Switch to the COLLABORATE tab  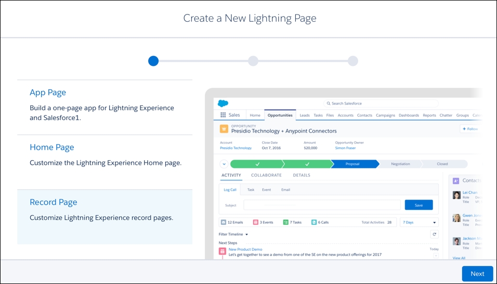[266, 175]
